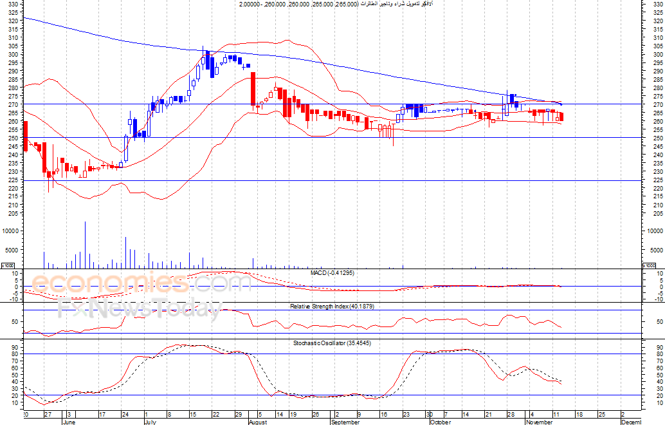Select the Relative Strength Index (40.1879) label

point(332,306)
